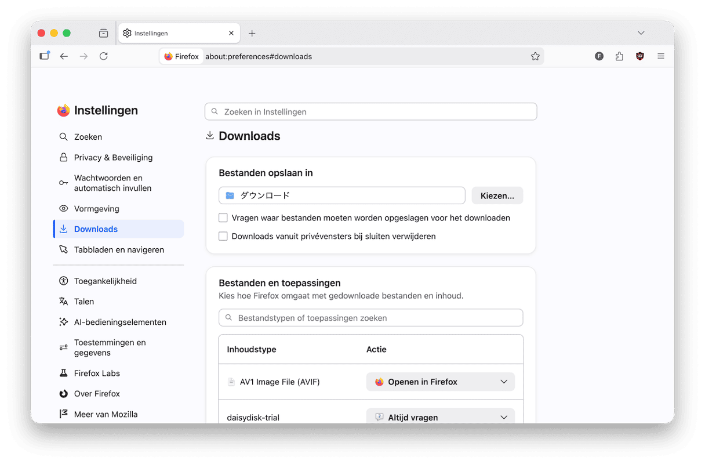Image resolution: width=705 pixels, height=464 pixels.
Task: Go back with the left arrow
Action: [x=64, y=56]
